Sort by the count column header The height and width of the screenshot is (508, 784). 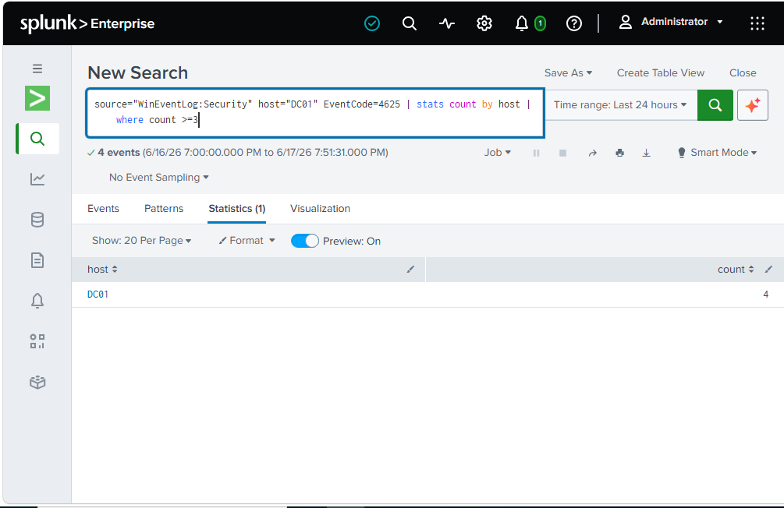(x=736, y=270)
